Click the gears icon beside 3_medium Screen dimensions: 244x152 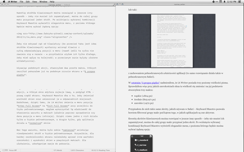[x=136, y=150]
